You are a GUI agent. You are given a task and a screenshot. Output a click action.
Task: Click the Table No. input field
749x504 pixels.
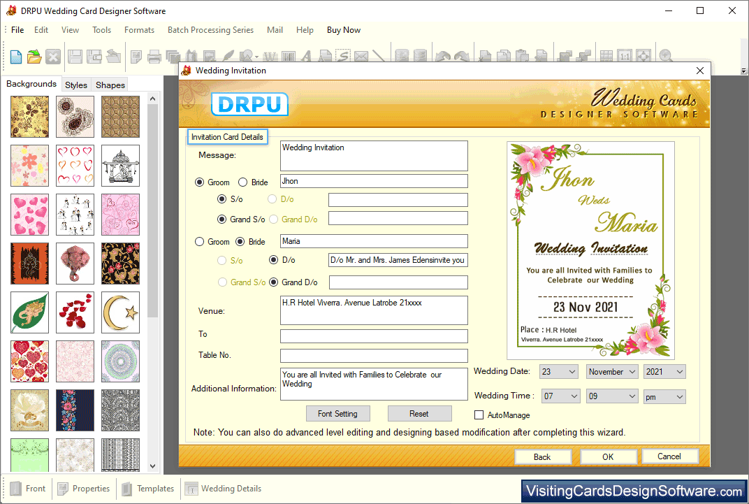(374, 355)
